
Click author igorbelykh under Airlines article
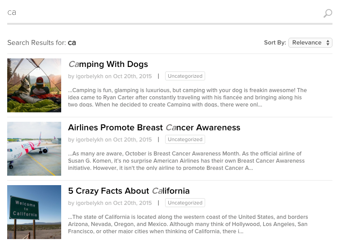[x=90, y=139]
